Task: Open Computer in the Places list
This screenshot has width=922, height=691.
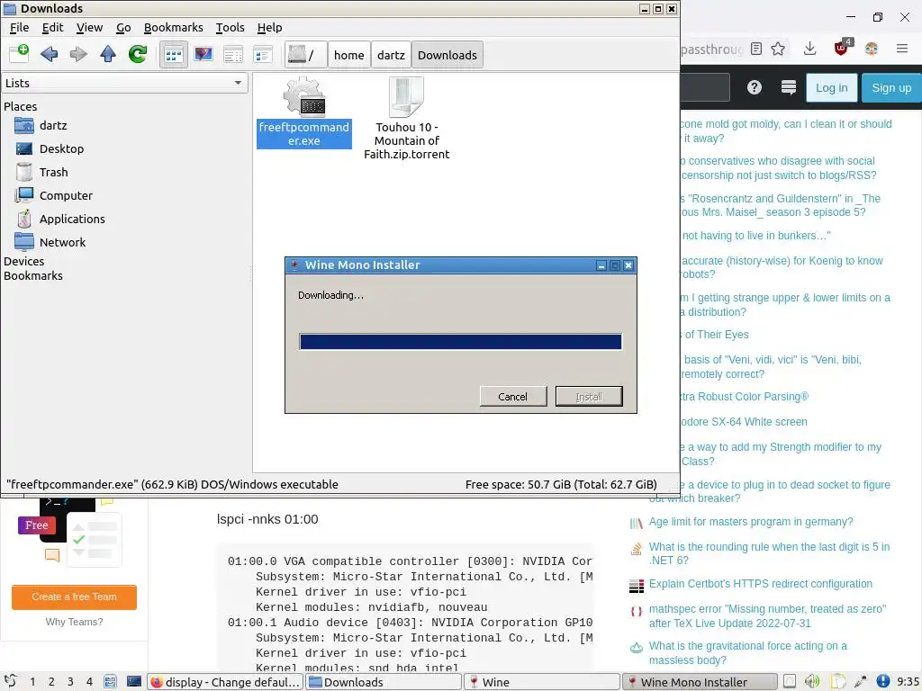Action: 66,195
